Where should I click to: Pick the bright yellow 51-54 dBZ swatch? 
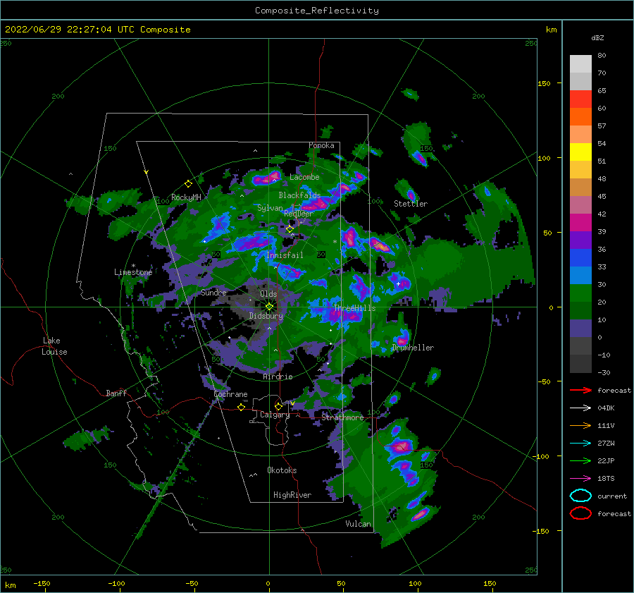coord(580,152)
